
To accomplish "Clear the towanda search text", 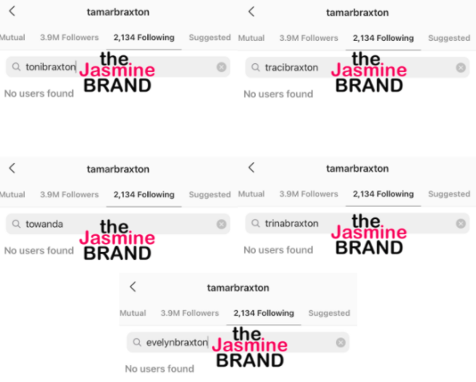I will coord(222,224).
